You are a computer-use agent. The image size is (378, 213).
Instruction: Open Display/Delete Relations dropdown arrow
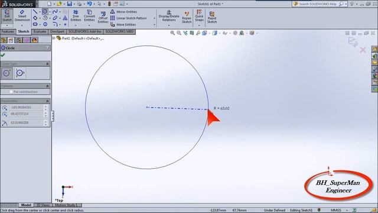[169, 25]
